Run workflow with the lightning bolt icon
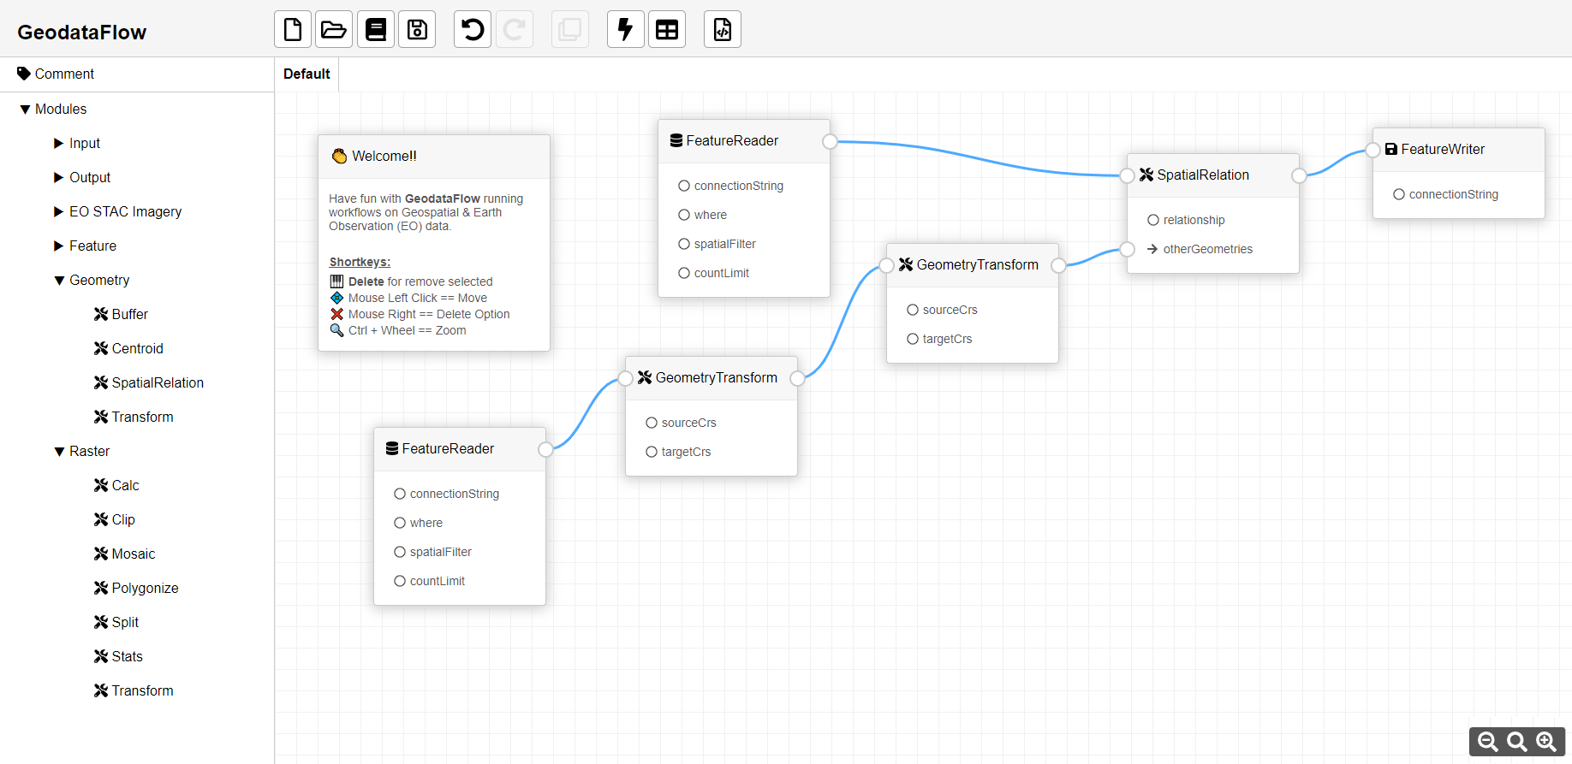The height and width of the screenshot is (764, 1572). click(x=626, y=30)
